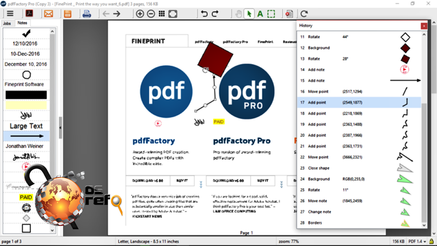The image size is (437, 246).
Task: Click History panel scroll down arrow
Action: [x=424, y=225]
